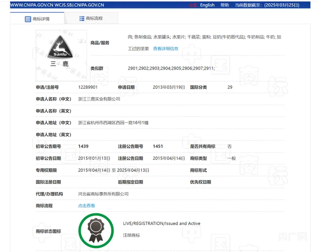Open the 帮助 help link
318x252 pixels.
click(225, 5)
